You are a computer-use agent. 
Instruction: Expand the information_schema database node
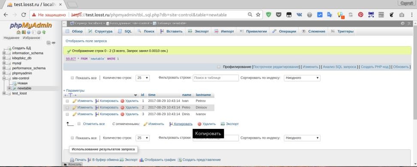4,53
